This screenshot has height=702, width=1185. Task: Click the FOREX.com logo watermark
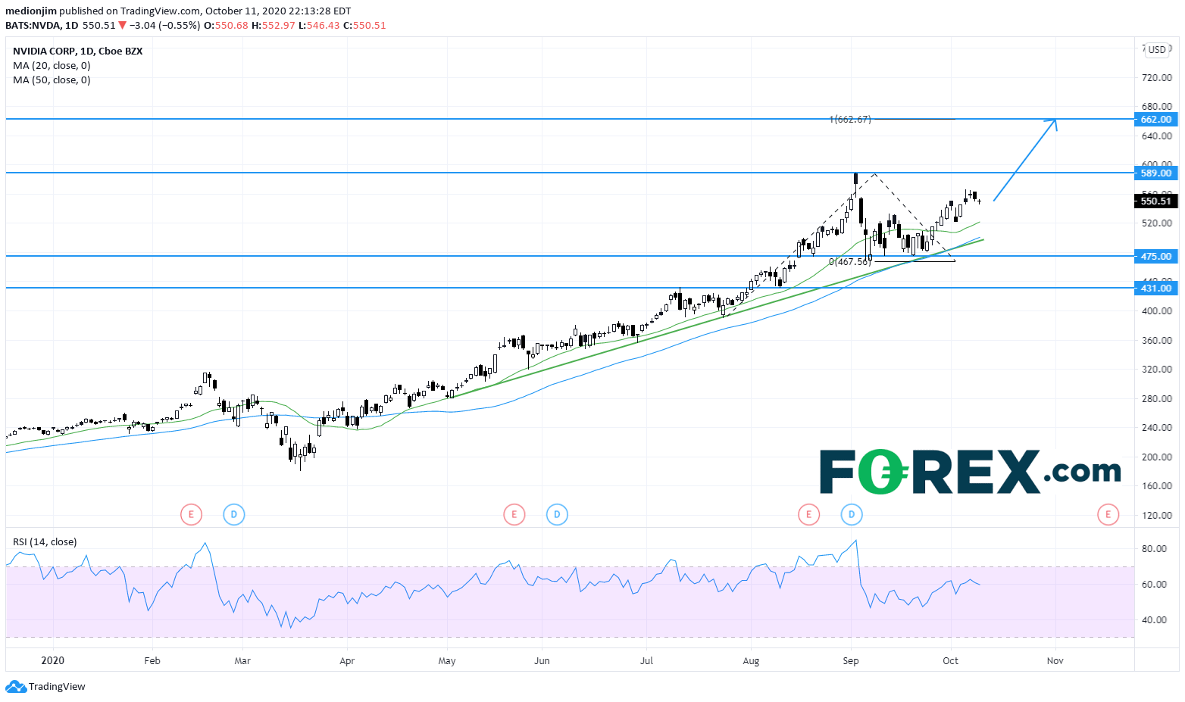pos(971,472)
